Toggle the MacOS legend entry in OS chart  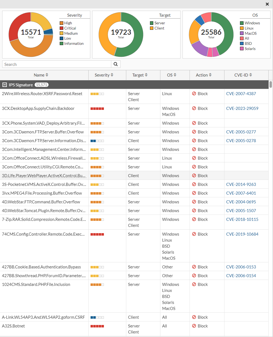click(250, 33)
